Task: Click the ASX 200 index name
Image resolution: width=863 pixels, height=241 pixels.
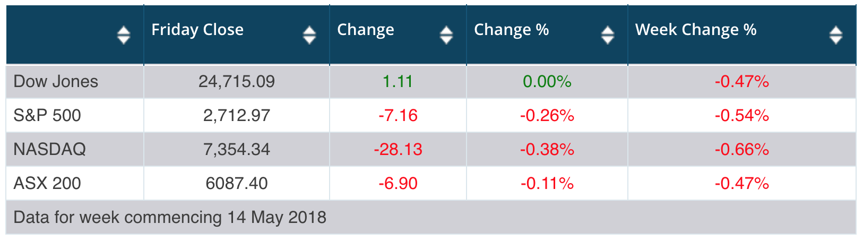Action: (47, 183)
